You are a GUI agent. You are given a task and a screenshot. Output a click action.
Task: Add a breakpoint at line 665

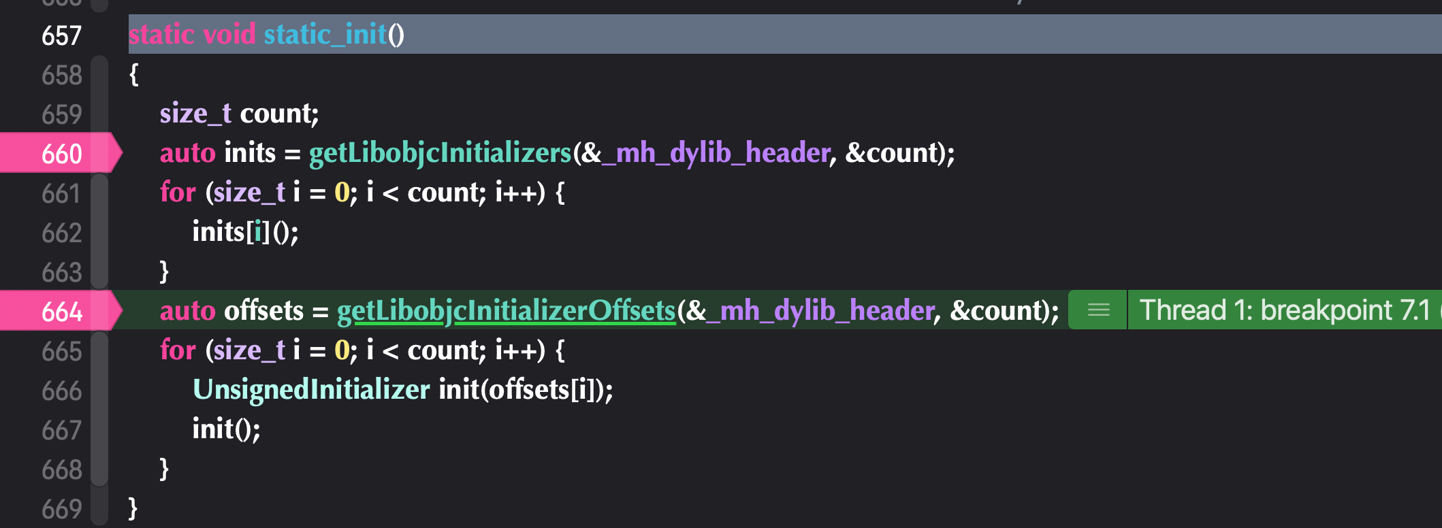pos(61,351)
